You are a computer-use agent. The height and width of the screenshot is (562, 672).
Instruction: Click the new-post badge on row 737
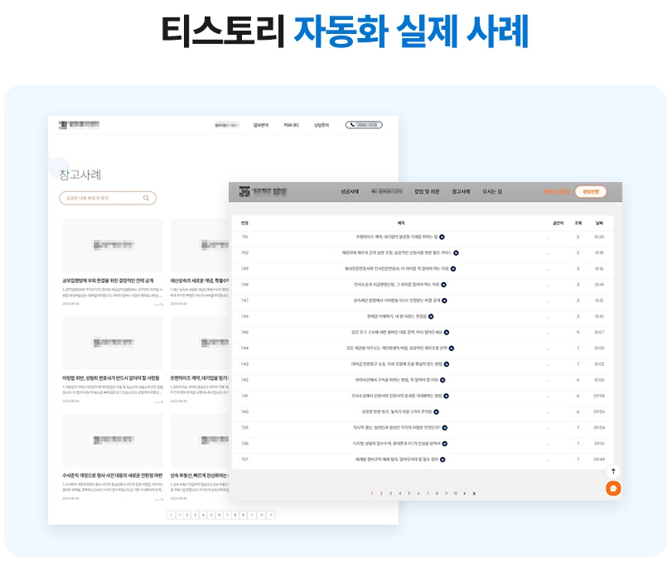tap(442, 459)
